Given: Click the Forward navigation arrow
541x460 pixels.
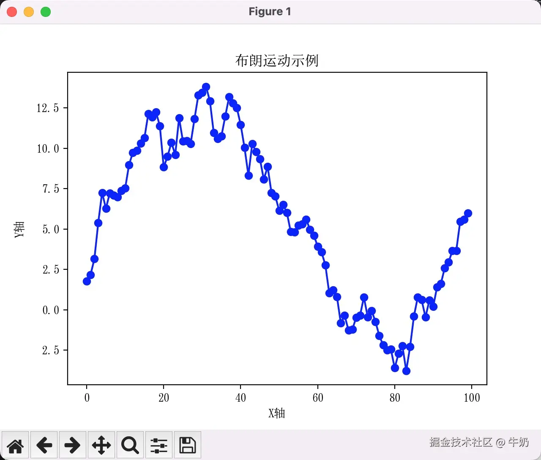Looking at the screenshot, I should pos(72,445).
